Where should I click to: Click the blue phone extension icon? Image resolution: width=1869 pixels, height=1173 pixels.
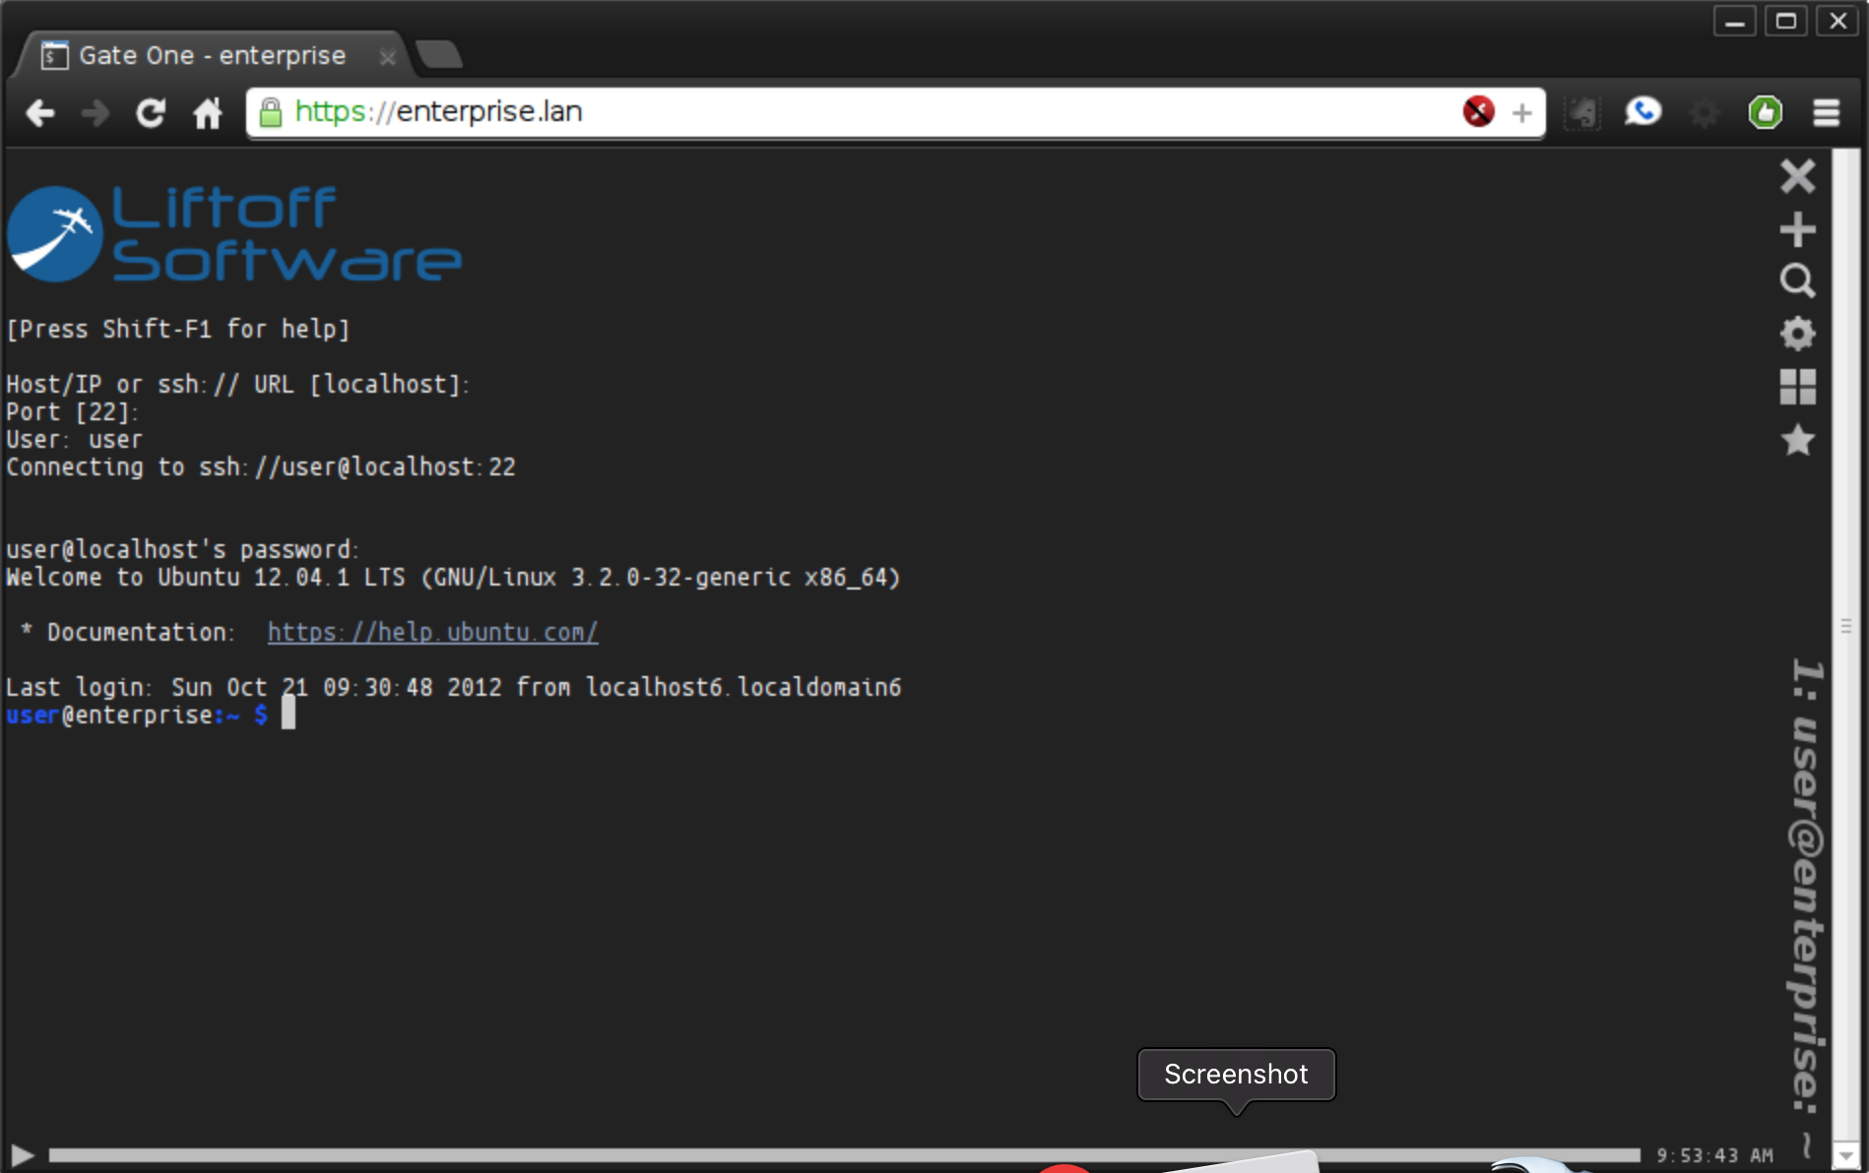tap(1643, 111)
